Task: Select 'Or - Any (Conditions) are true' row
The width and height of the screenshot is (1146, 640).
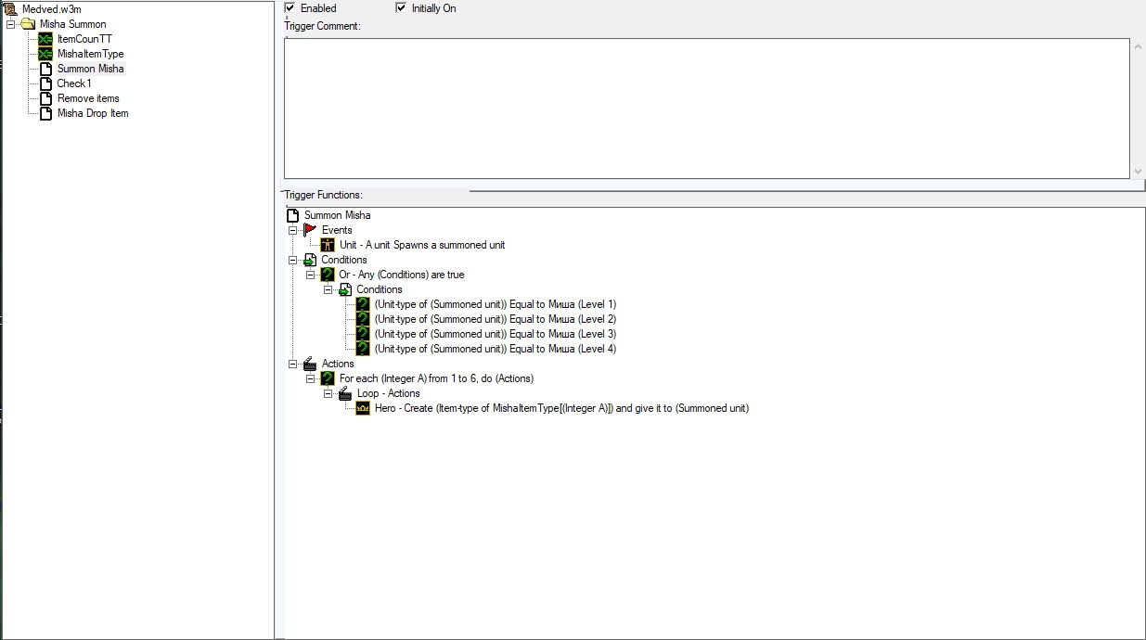Action: tap(402, 275)
